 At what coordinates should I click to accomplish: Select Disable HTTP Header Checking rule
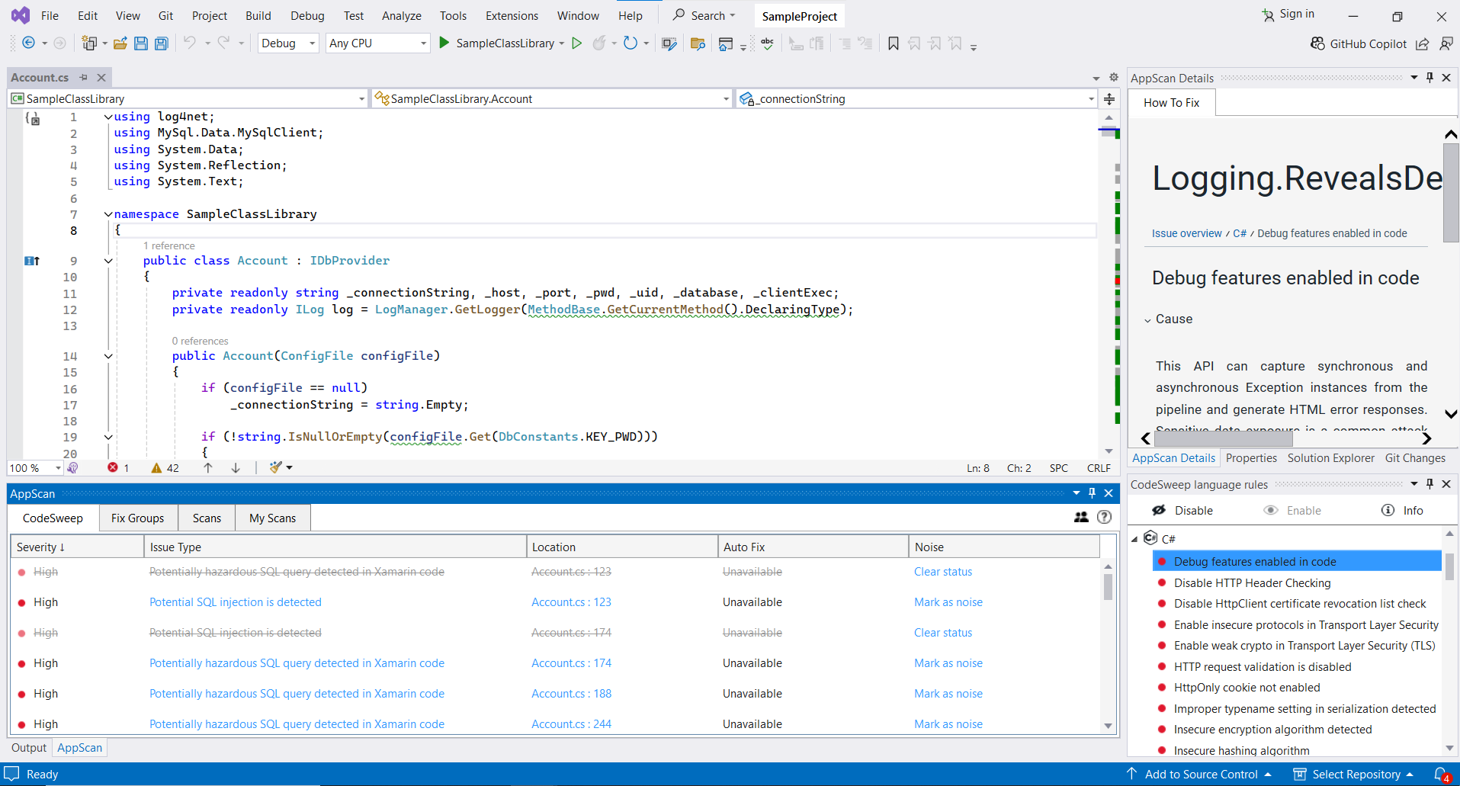pyautogui.click(x=1252, y=582)
